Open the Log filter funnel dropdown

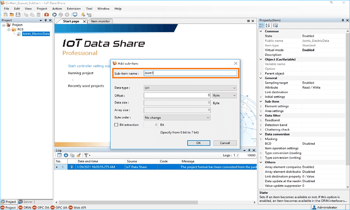[x=87, y=155]
